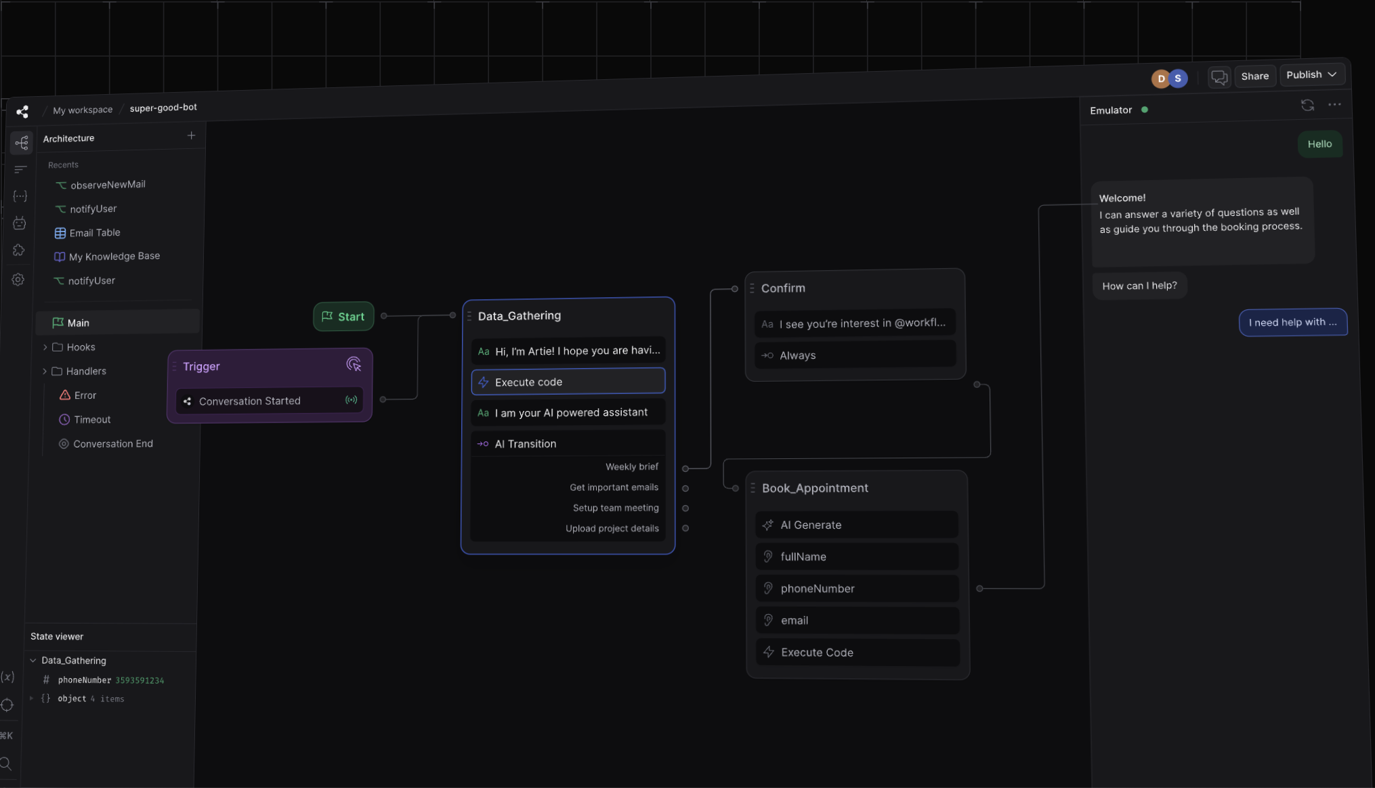1375x788 pixels.
Task: Open the comments chat bubble icon
Action: click(1219, 77)
